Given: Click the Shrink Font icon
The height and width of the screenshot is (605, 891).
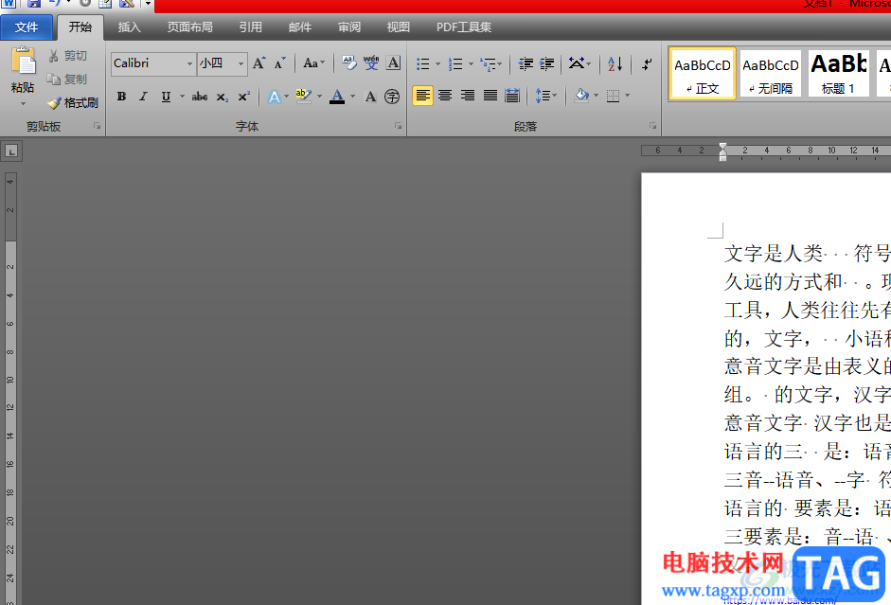Looking at the screenshot, I should [279, 63].
